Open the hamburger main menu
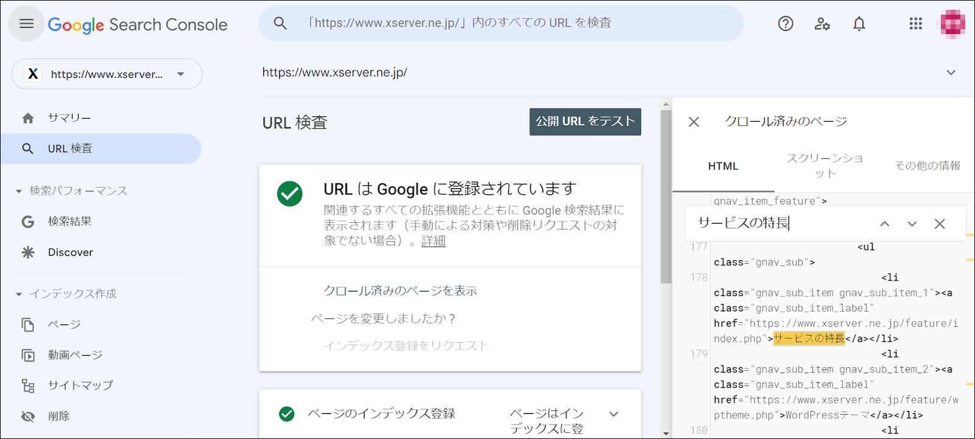Screen dimensions: 975x439 point(26,24)
